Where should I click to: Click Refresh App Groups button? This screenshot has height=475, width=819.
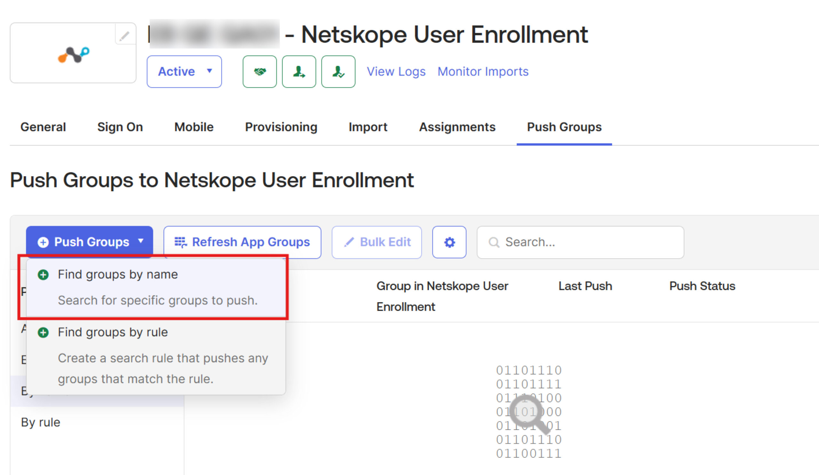(x=243, y=242)
